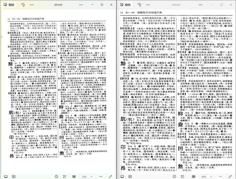Viewport: 236px width, 179px height.
Task: Open bottom ellipsis menu in the right window
Action: click(x=221, y=177)
